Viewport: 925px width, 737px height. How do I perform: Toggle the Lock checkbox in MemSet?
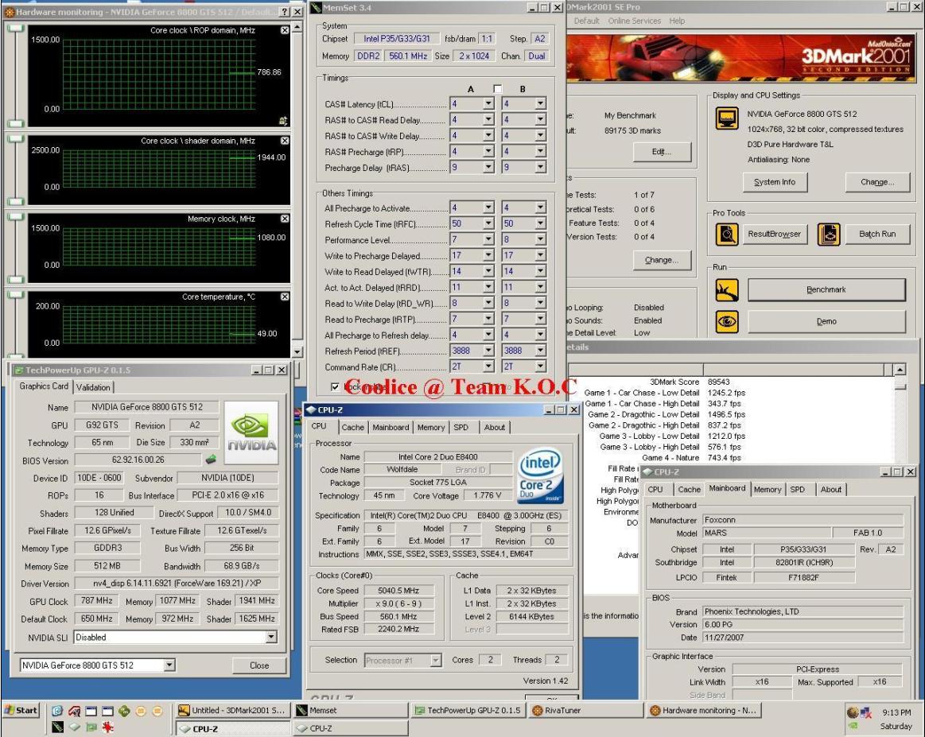[335, 386]
